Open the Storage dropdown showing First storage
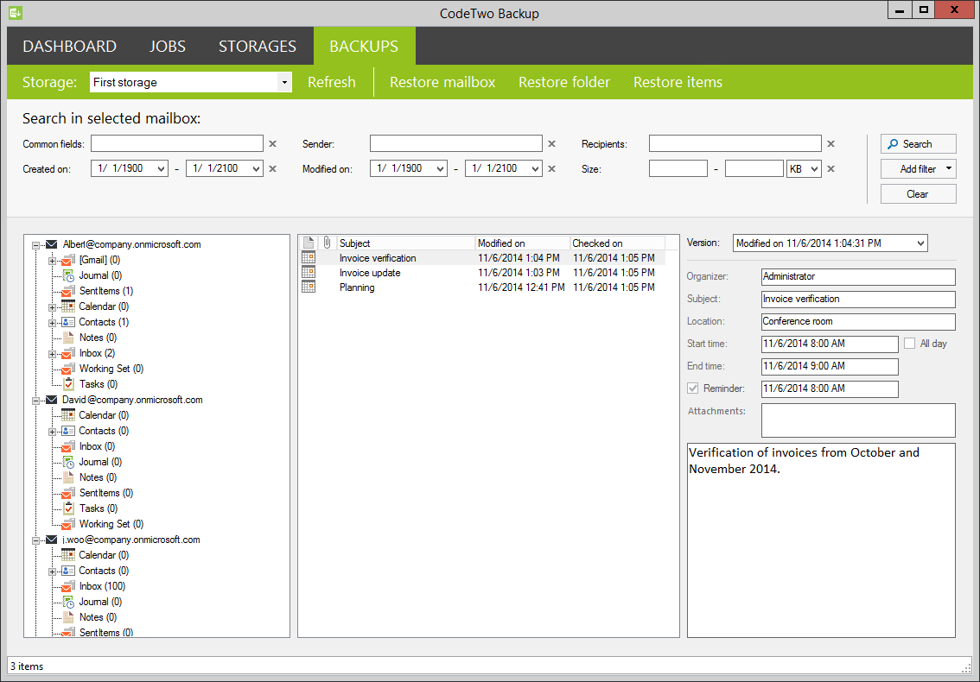This screenshot has width=980, height=682. pyautogui.click(x=284, y=82)
